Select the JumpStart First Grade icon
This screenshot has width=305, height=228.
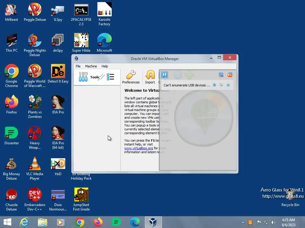click(81, 199)
